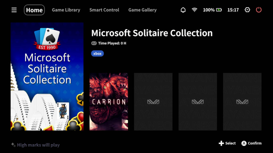Launch Microsoft Solitaire Collection cover art
The height and width of the screenshot is (153, 273).
pos(47,76)
